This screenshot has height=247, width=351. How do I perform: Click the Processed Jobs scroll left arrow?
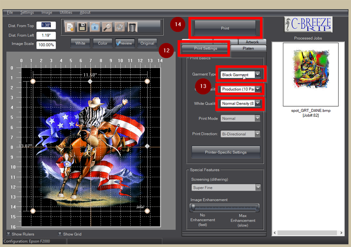pos(275,233)
